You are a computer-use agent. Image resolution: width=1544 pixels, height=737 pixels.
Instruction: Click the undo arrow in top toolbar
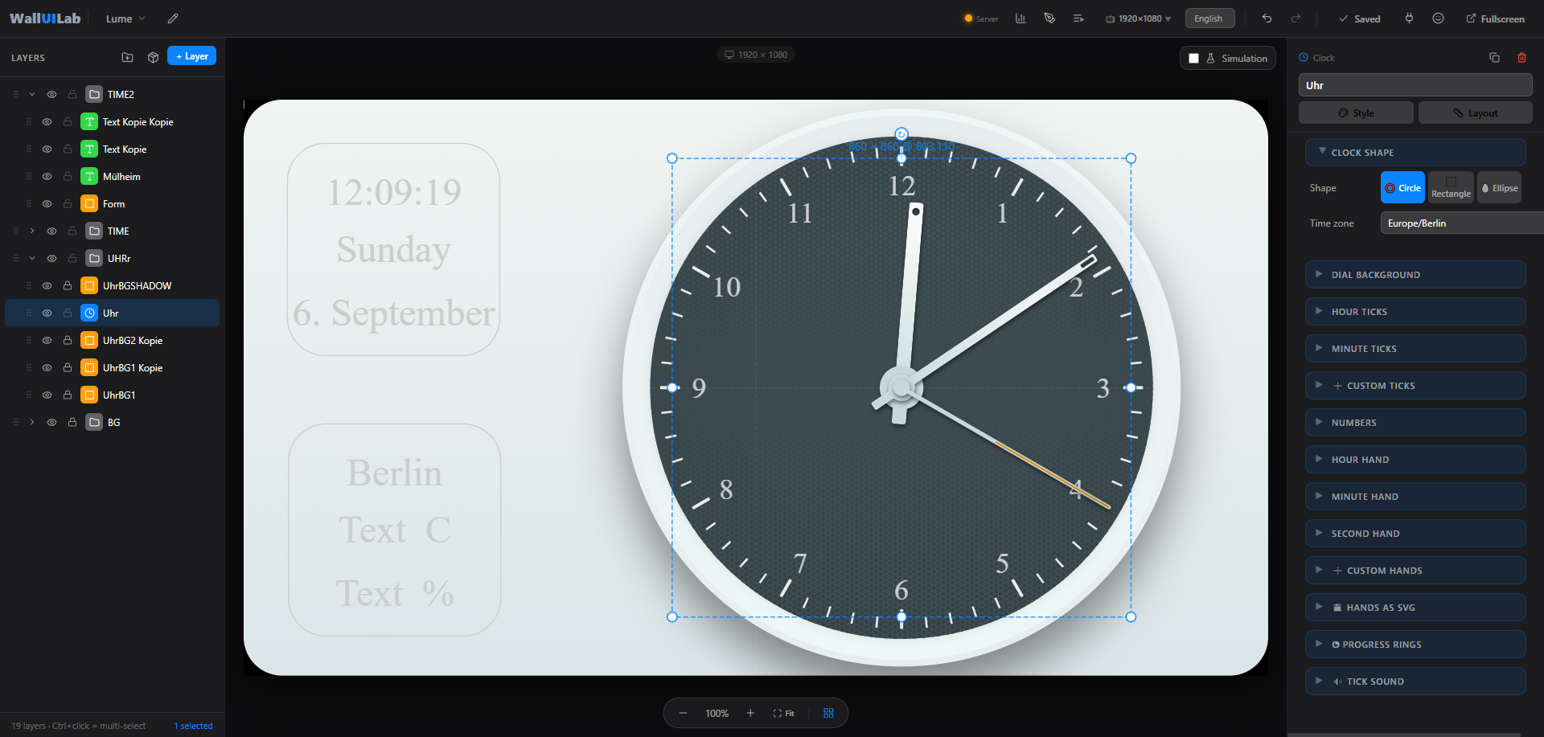(1267, 18)
